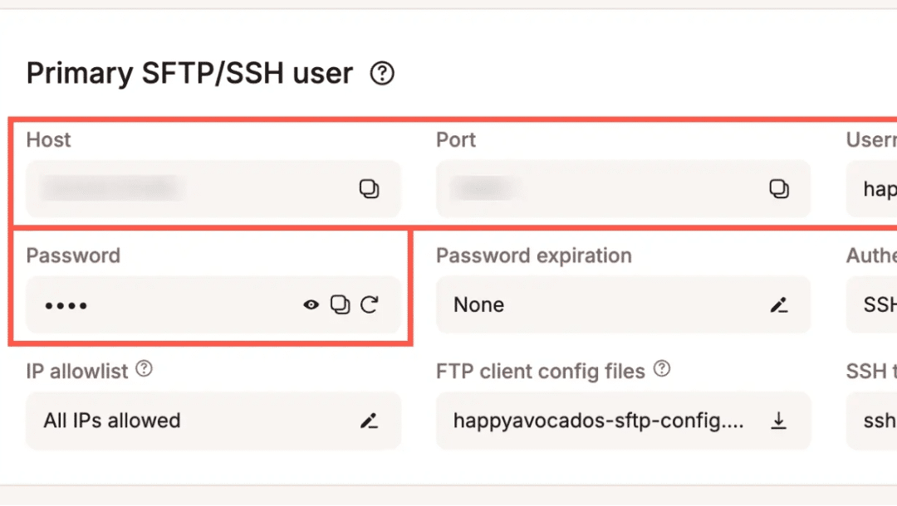Copy the SFTP password to clipboard
The height and width of the screenshot is (506, 897).
coord(340,304)
